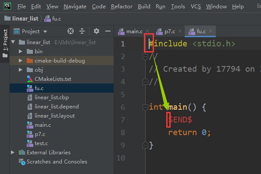Viewport: 261px width, 174px height.
Task: Expand the cmake-build-debug folder
Action: click(21, 60)
